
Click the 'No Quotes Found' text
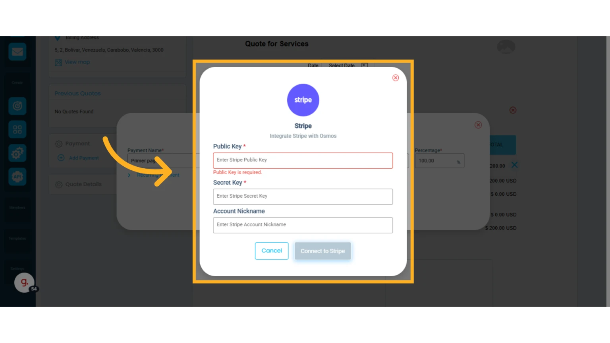click(74, 112)
